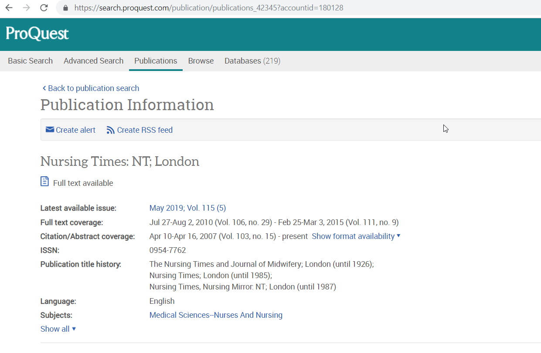Switch to Advanced Search tab
Screen dimensions: 541x353
pyautogui.click(x=94, y=61)
